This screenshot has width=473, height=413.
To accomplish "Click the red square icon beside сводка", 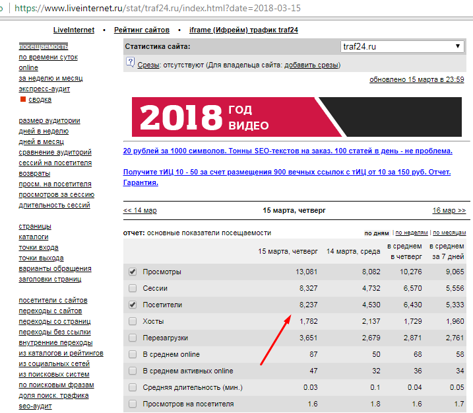I will 22,100.
